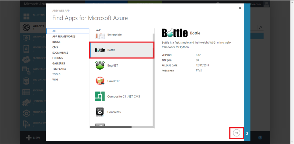Select the APP FRAMEWORKS category
The image size is (294, 144).
click(x=64, y=36)
